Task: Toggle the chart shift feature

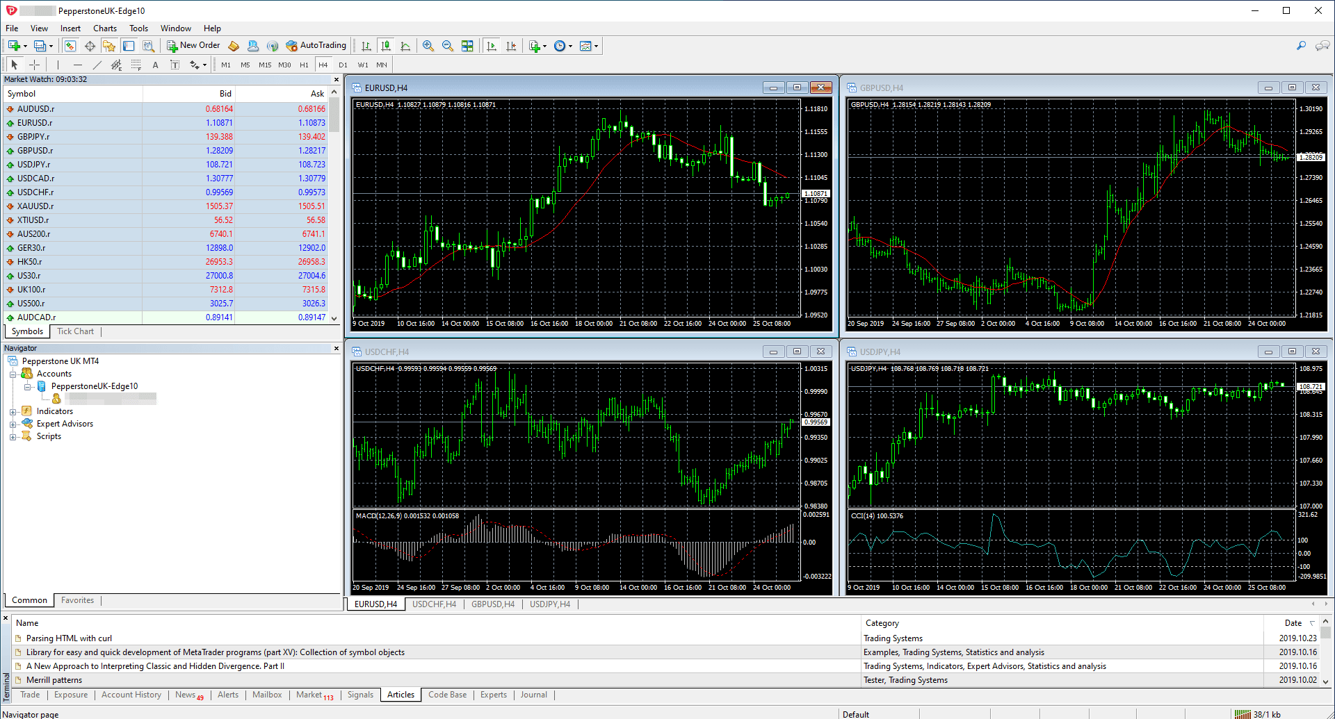Action: pyautogui.click(x=512, y=45)
